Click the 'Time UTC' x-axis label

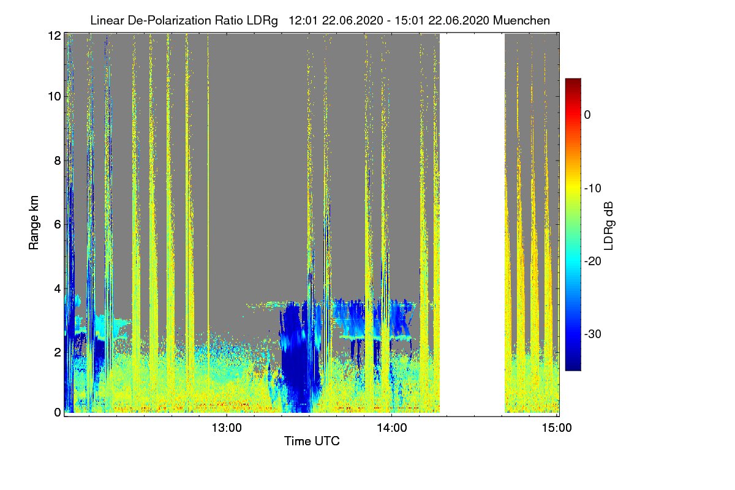312,441
